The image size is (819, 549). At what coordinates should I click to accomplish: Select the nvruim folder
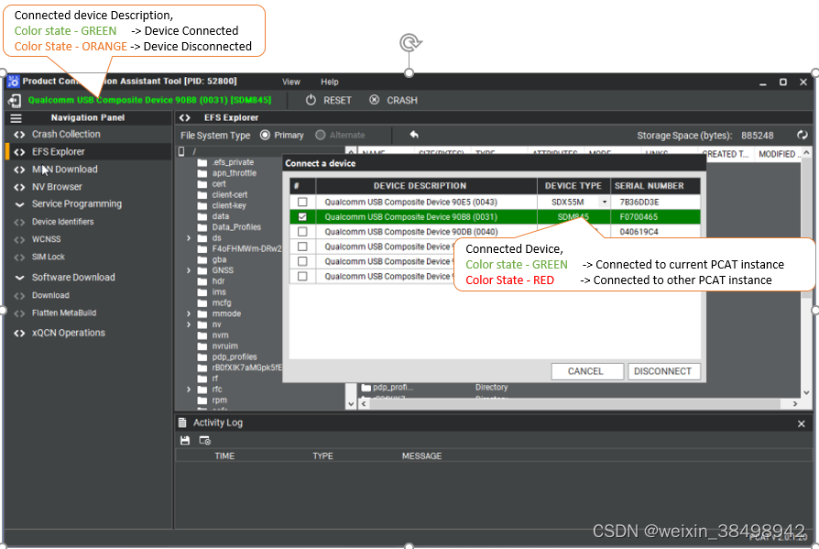224,346
